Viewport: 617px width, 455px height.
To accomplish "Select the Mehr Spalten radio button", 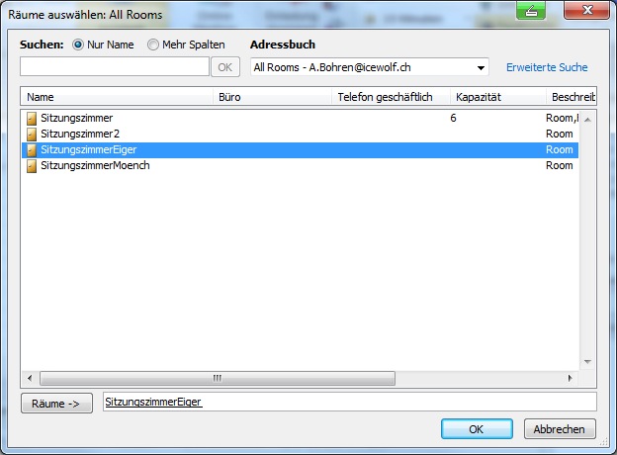I will 152,45.
